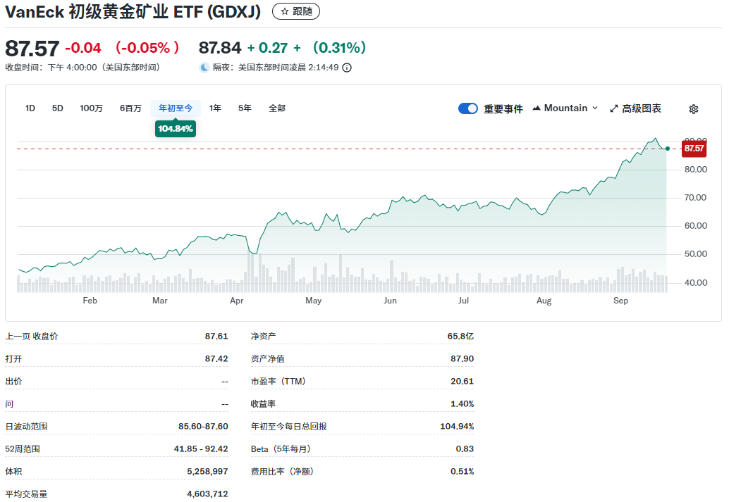Click the 市盈率 (TTM) value 20.61
729x502 pixels.
[x=462, y=382]
